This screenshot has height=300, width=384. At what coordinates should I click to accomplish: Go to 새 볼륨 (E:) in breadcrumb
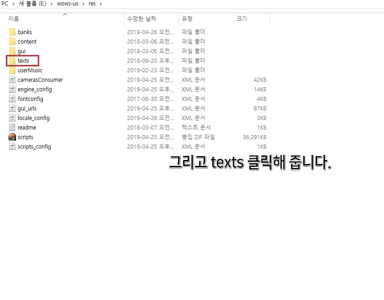33,4
